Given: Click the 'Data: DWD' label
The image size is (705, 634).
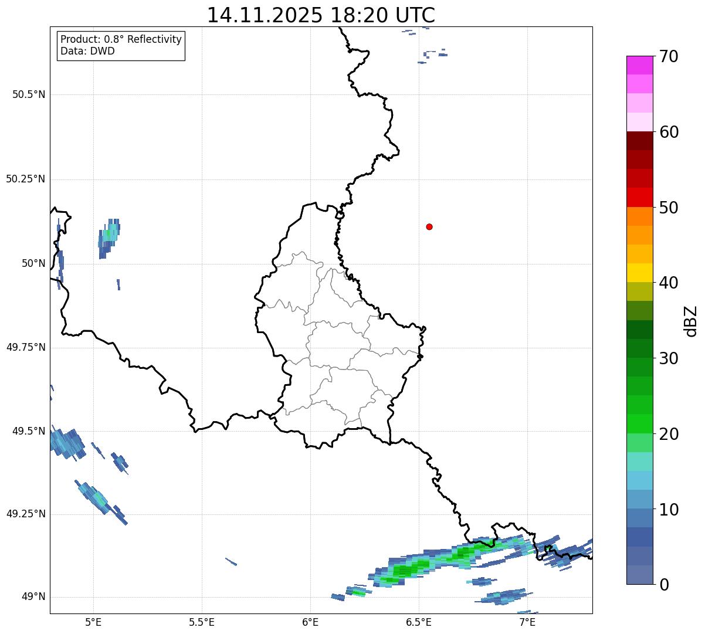Looking at the screenshot, I should point(87,51).
